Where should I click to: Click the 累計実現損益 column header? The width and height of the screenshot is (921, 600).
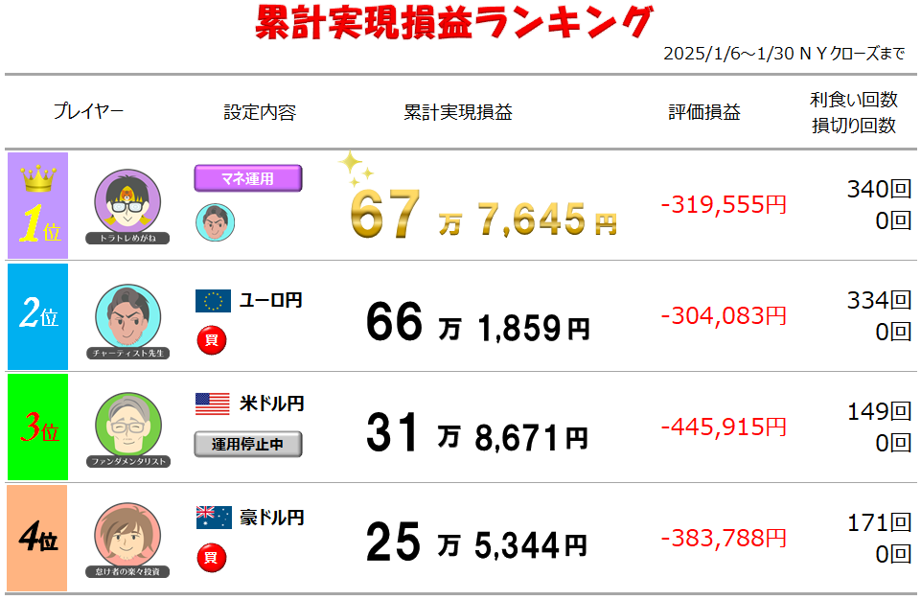(x=458, y=112)
